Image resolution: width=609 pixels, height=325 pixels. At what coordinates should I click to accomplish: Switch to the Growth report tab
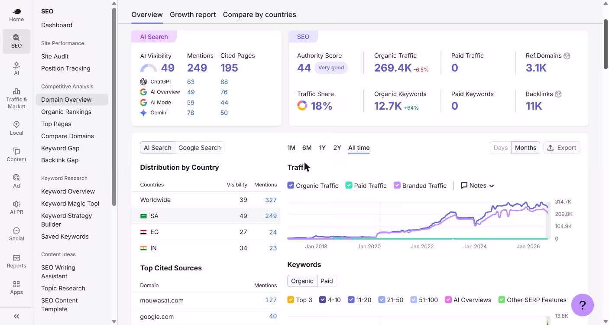coord(193,15)
